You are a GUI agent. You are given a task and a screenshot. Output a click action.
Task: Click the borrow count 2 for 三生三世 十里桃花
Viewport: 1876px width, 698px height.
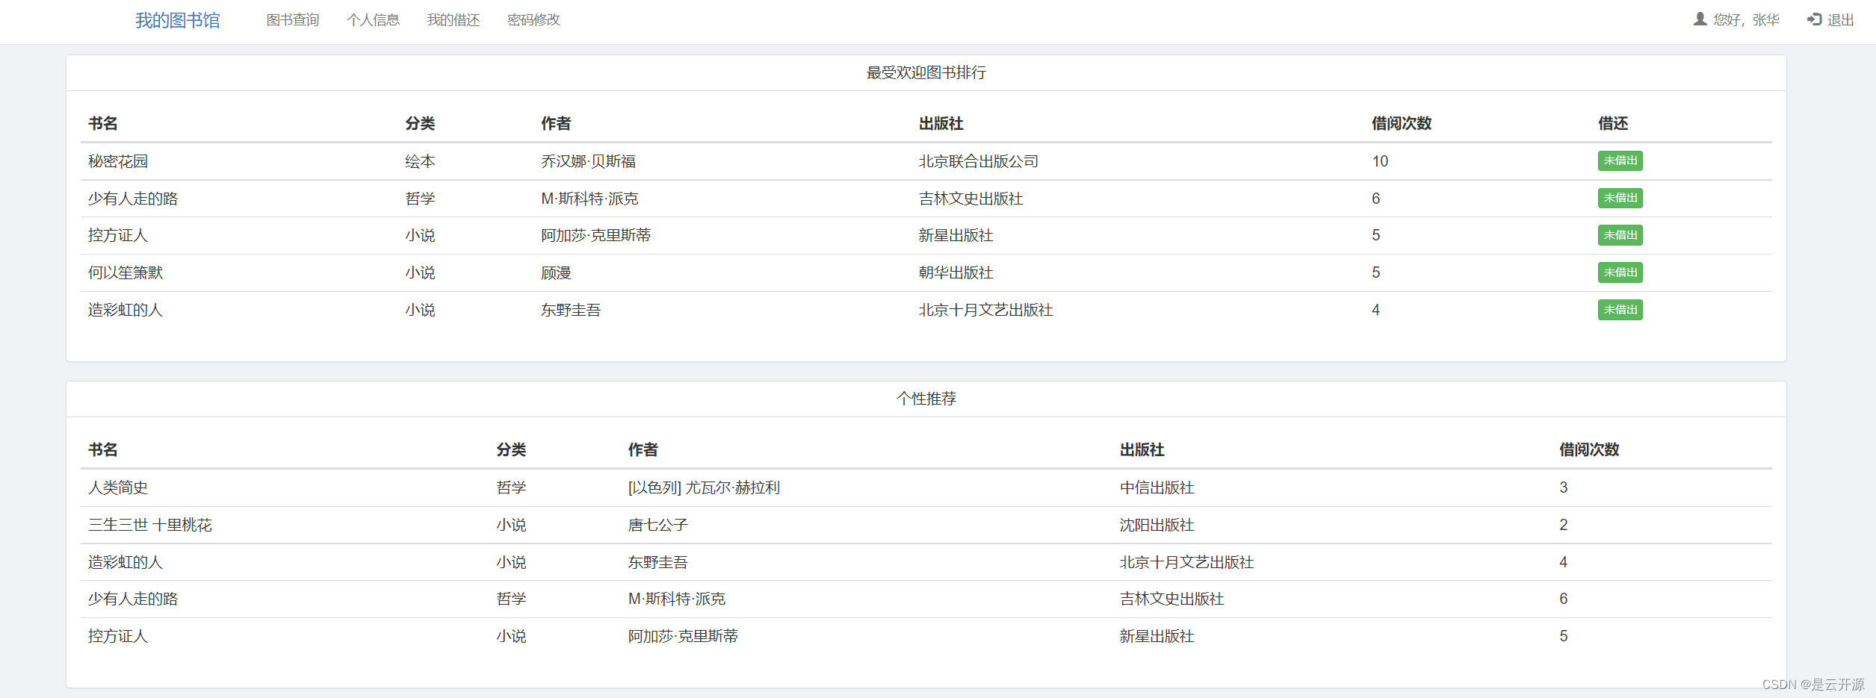click(x=1563, y=525)
